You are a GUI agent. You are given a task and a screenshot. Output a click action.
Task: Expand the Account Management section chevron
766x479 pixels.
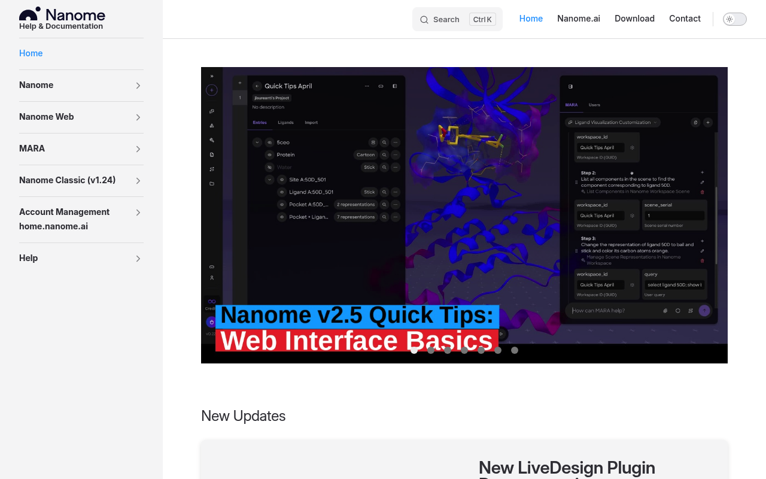click(x=138, y=213)
